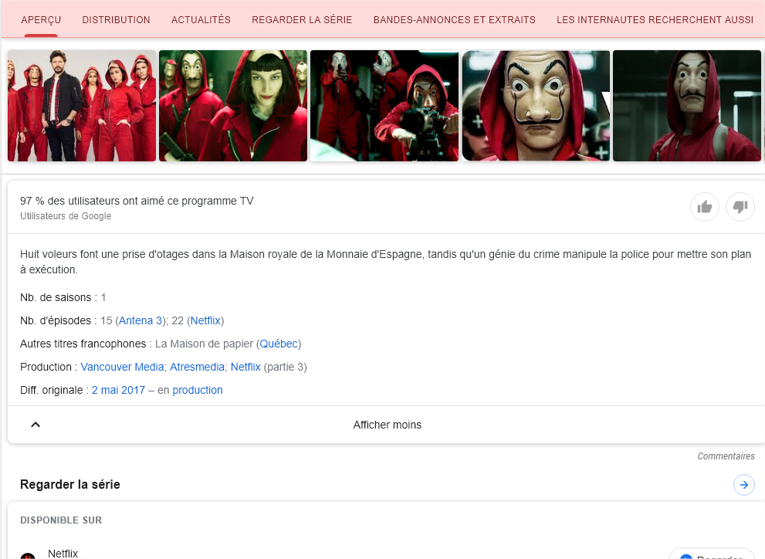This screenshot has height=559, width=765.
Task: Open the Vancouver Media link
Action: [123, 367]
